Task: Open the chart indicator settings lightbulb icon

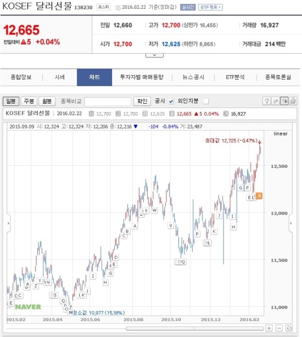Action: [266, 101]
